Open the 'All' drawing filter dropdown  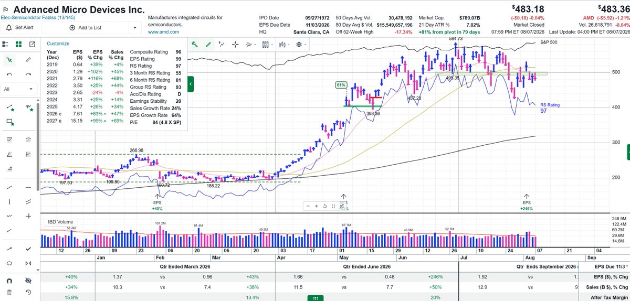pyautogui.click(x=19, y=89)
